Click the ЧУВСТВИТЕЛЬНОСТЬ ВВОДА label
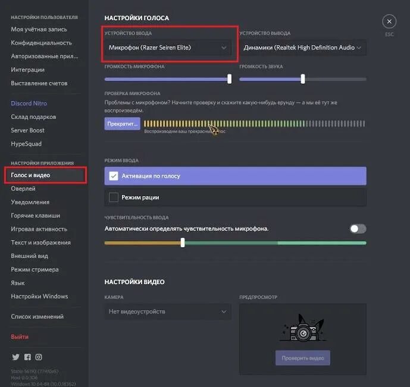The image size is (410, 387). 136,218
